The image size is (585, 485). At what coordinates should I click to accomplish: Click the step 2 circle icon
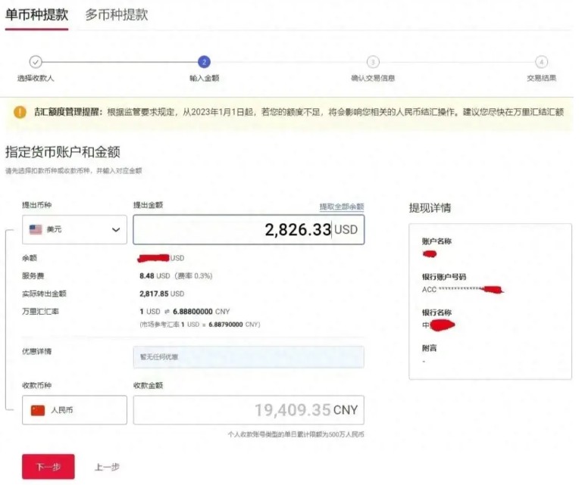pos(204,62)
